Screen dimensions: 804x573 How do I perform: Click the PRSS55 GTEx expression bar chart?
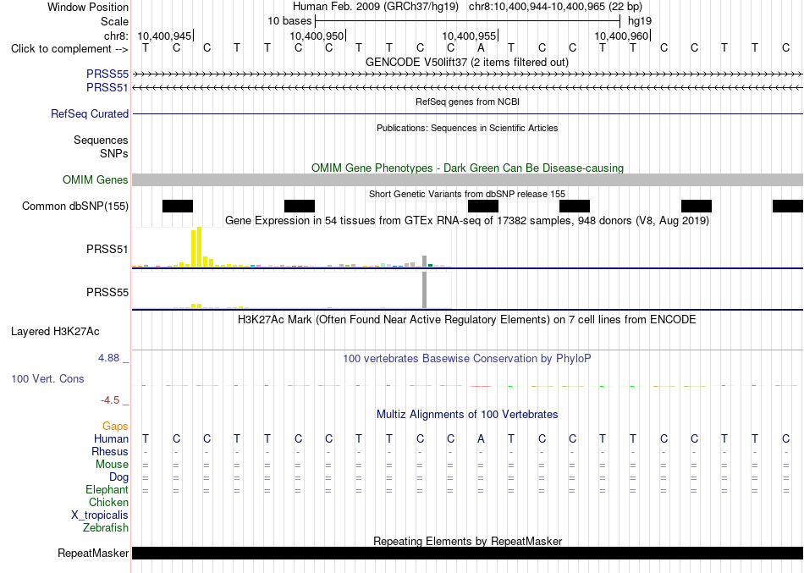292,290
